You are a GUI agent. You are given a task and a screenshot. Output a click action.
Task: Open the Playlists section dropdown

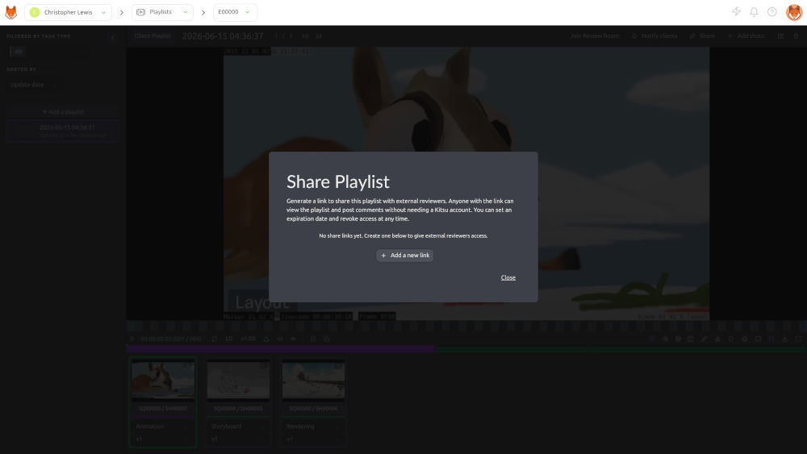[x=162, y=12]
